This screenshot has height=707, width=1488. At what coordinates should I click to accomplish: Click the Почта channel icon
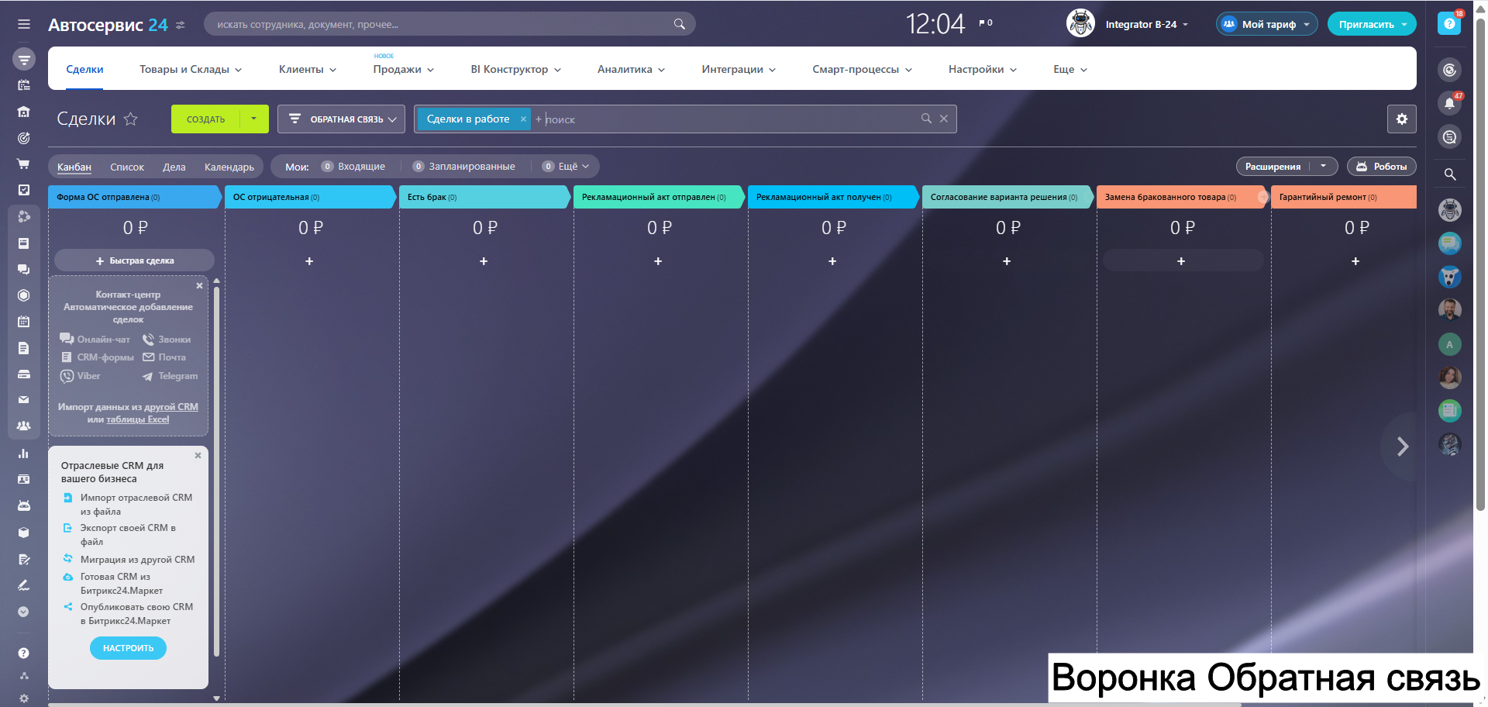[x=148, y=357]
